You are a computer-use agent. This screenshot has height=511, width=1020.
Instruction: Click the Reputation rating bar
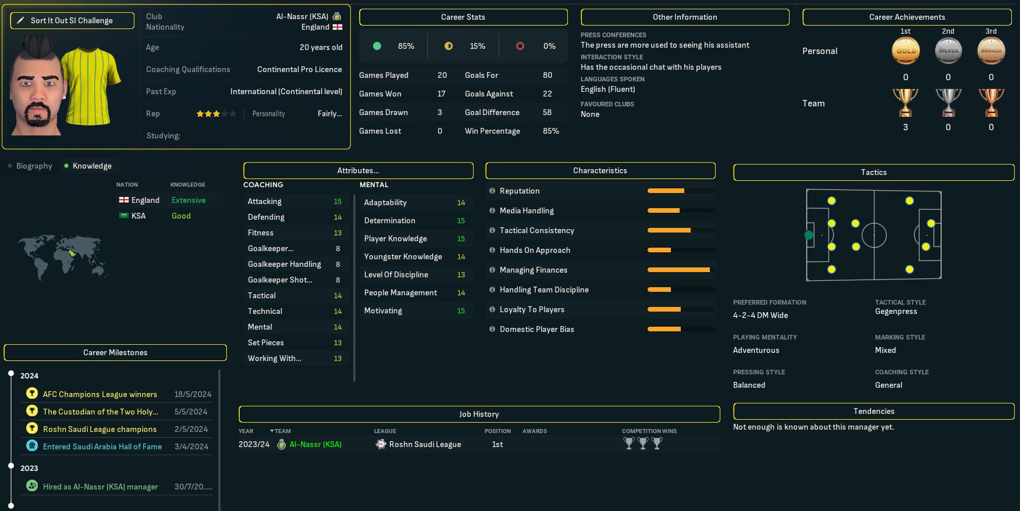click(681, 191)
